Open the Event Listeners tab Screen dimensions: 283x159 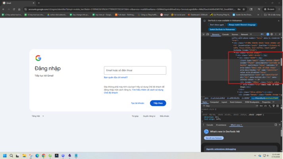click(x=236, y=102)
